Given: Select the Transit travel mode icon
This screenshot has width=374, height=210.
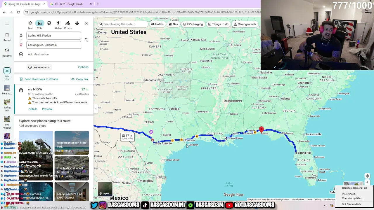Looking at the screenshot, I should 49,23.
